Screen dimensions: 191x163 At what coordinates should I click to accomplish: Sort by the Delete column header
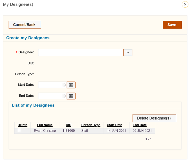[x=22, y=125]
